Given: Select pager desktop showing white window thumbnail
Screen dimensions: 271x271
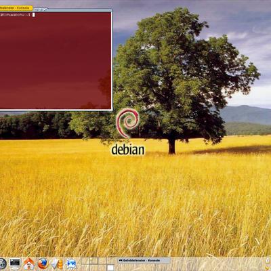Looking at the screenshot, I should click(110, 268).
